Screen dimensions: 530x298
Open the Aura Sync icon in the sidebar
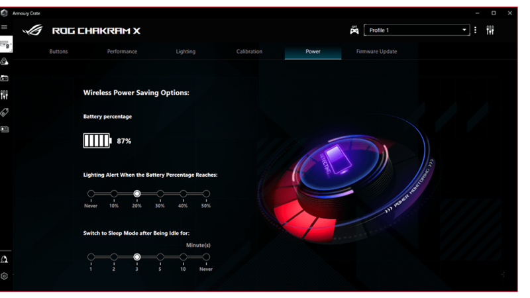[x=5, y=62]
